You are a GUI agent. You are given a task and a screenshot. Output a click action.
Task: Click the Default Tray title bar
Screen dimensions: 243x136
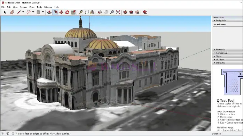pos(227,17)
